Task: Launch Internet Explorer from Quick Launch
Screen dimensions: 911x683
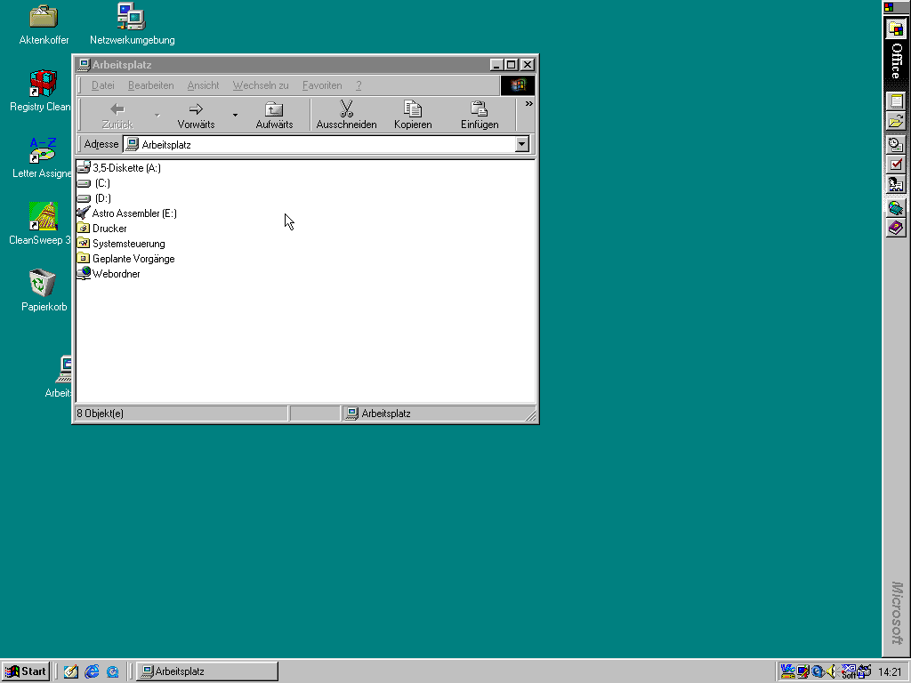Action: tap(92, 671)
